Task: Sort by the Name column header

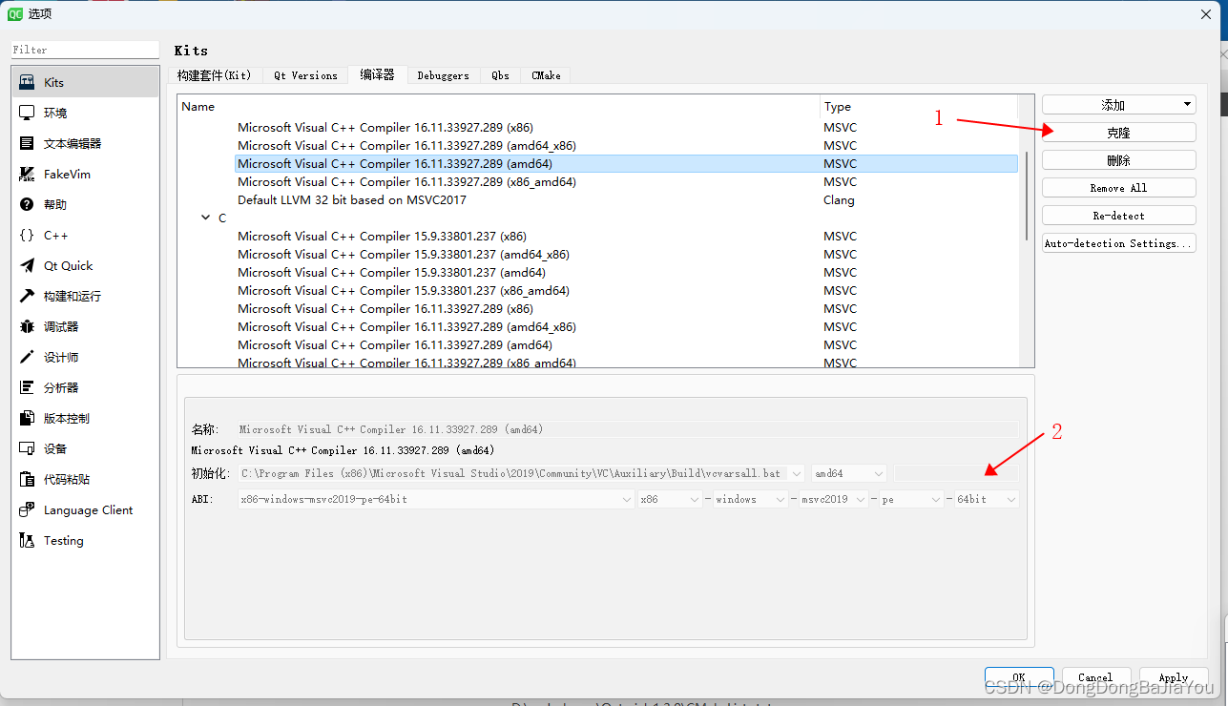Action: tap(499, 107)
